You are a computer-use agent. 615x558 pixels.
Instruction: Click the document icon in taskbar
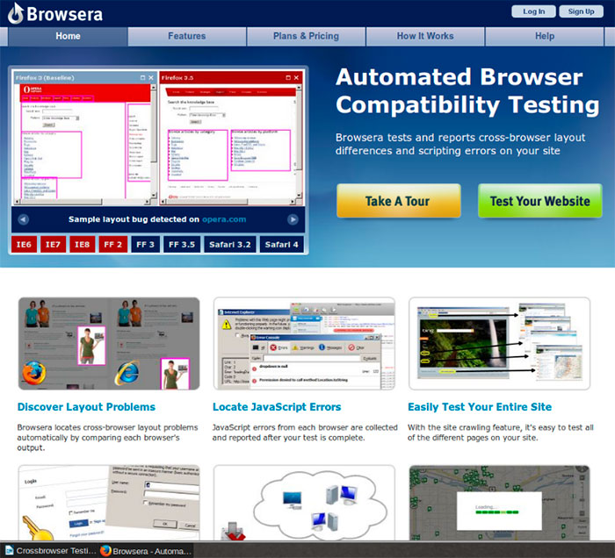coord(9,550)
